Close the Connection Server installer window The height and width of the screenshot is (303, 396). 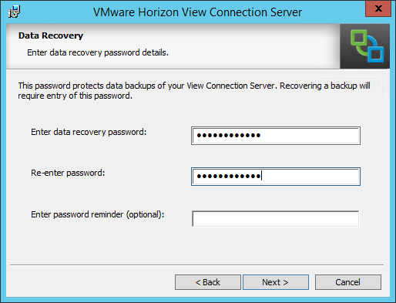point(378,8)
